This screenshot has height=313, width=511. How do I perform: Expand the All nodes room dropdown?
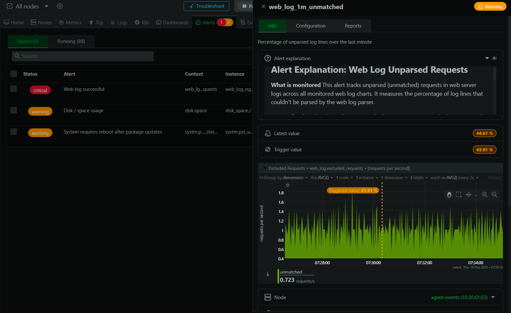pos(47,6)
